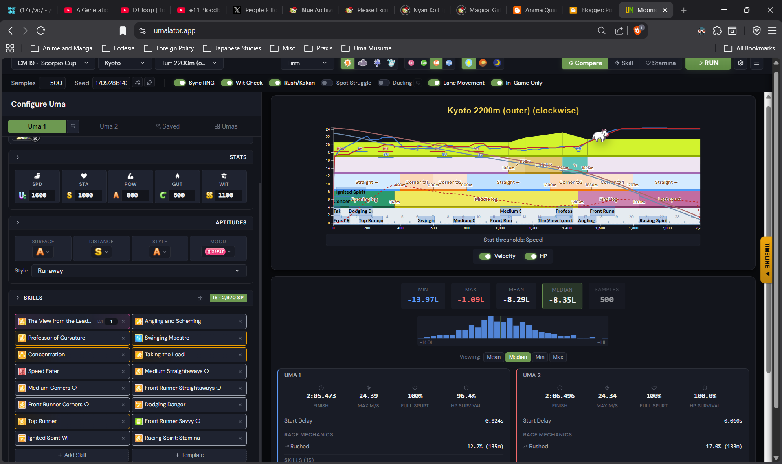The width and height of the screenshot is (782, 464).
Task: Collapse the STATS section
Action: point(18,157)
